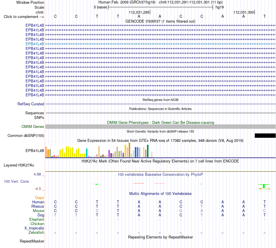The width and height of the screenshot is (276, 248).
Task: Click the black dbSNP variant block
Action: tap(265, 135)
